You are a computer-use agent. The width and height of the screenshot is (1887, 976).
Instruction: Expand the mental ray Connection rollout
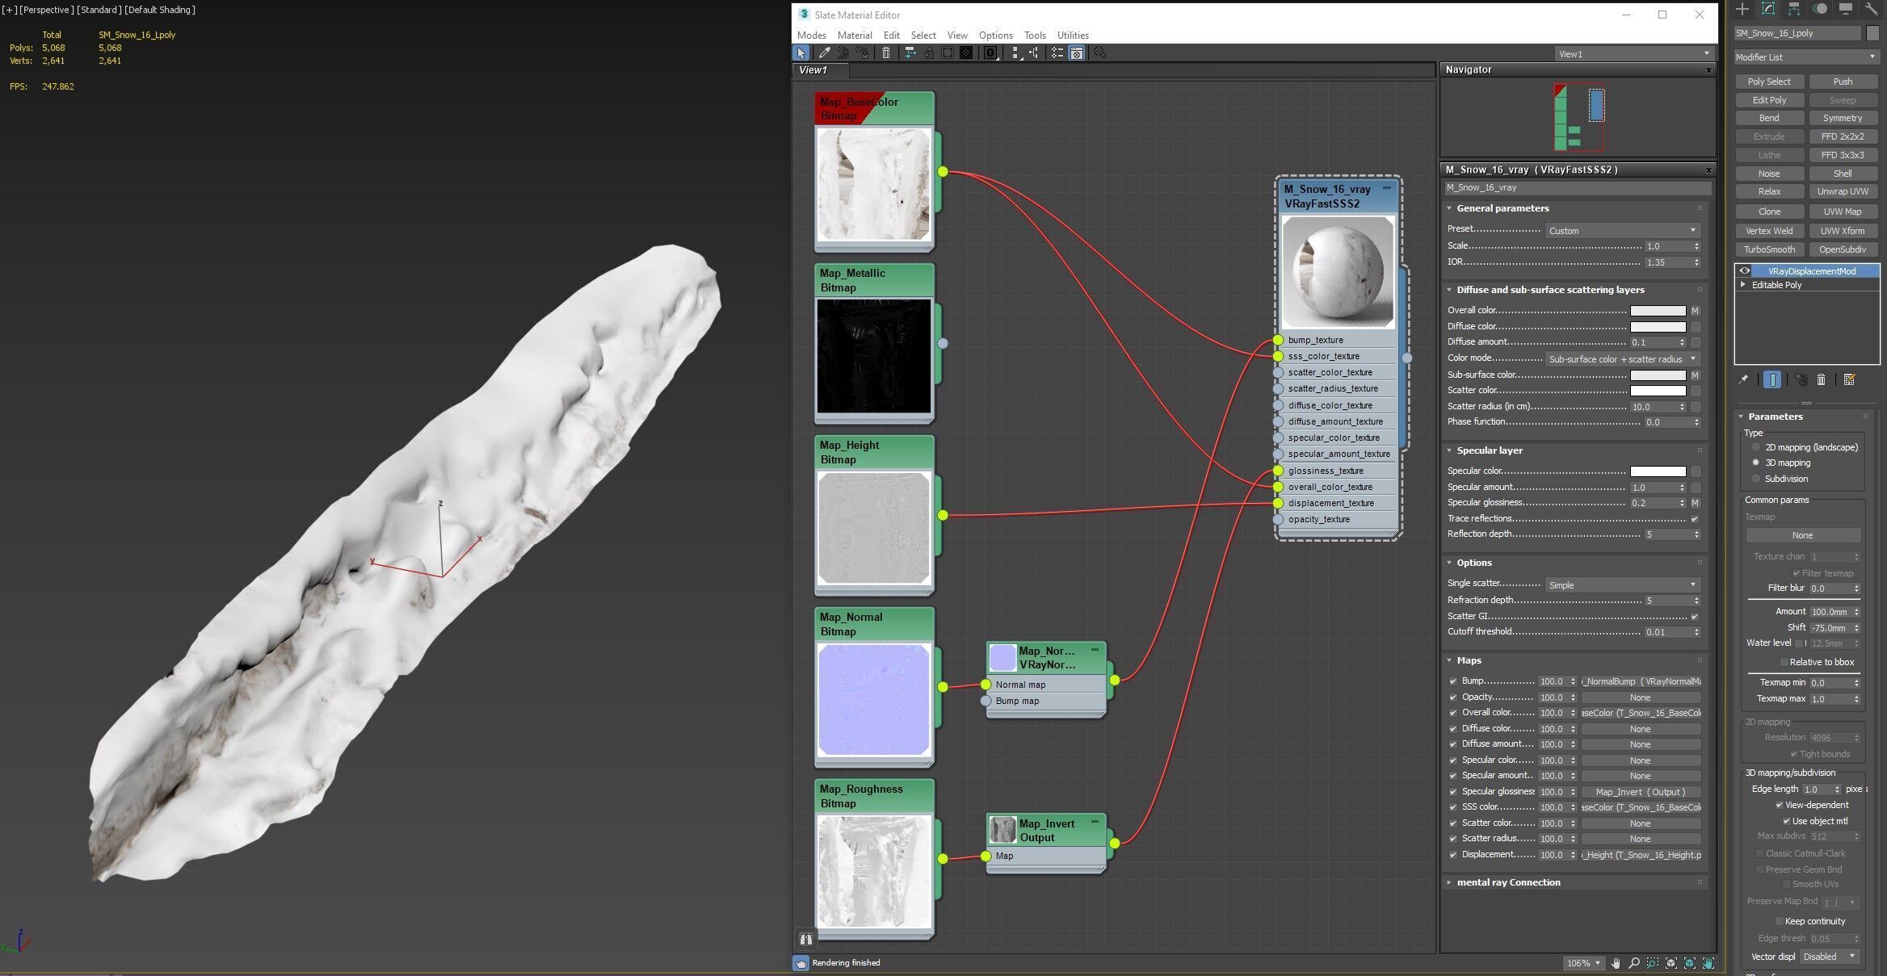click(1508, 882)
